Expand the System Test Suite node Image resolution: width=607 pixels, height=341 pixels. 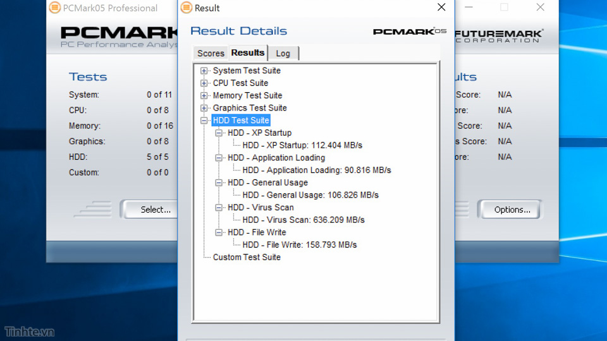pyautogui.click(x=204, y=71)
